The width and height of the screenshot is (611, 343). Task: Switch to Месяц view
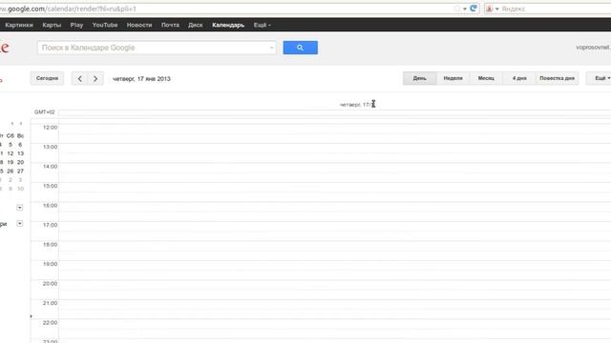[x=486, y=78]
